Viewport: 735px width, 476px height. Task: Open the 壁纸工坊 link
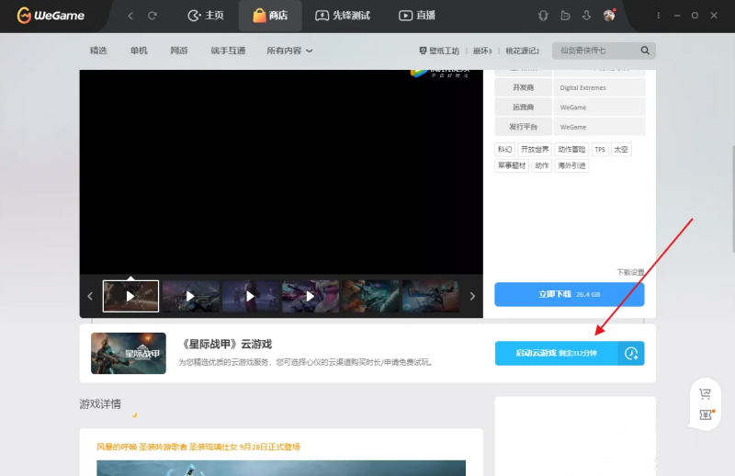point(439,51)
